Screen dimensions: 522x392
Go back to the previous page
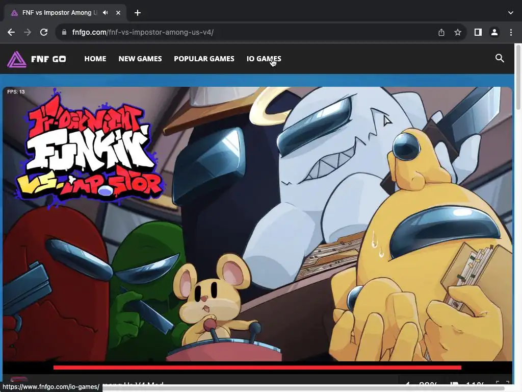[11, 32]
